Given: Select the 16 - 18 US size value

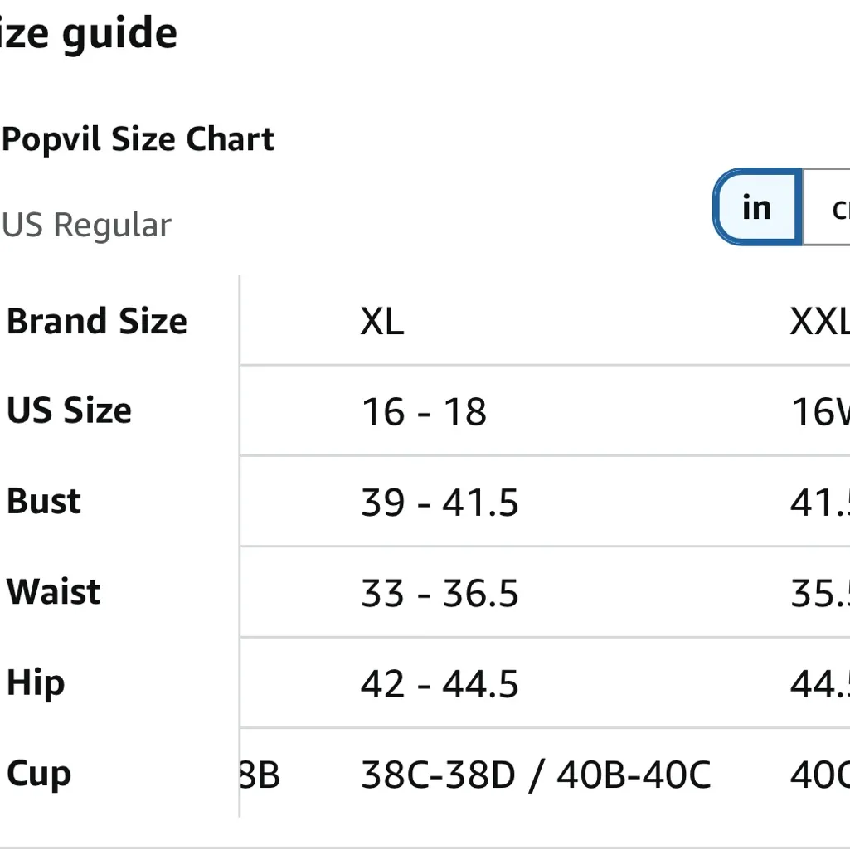Looking at the screenshot, I should (x=425, y=412).
